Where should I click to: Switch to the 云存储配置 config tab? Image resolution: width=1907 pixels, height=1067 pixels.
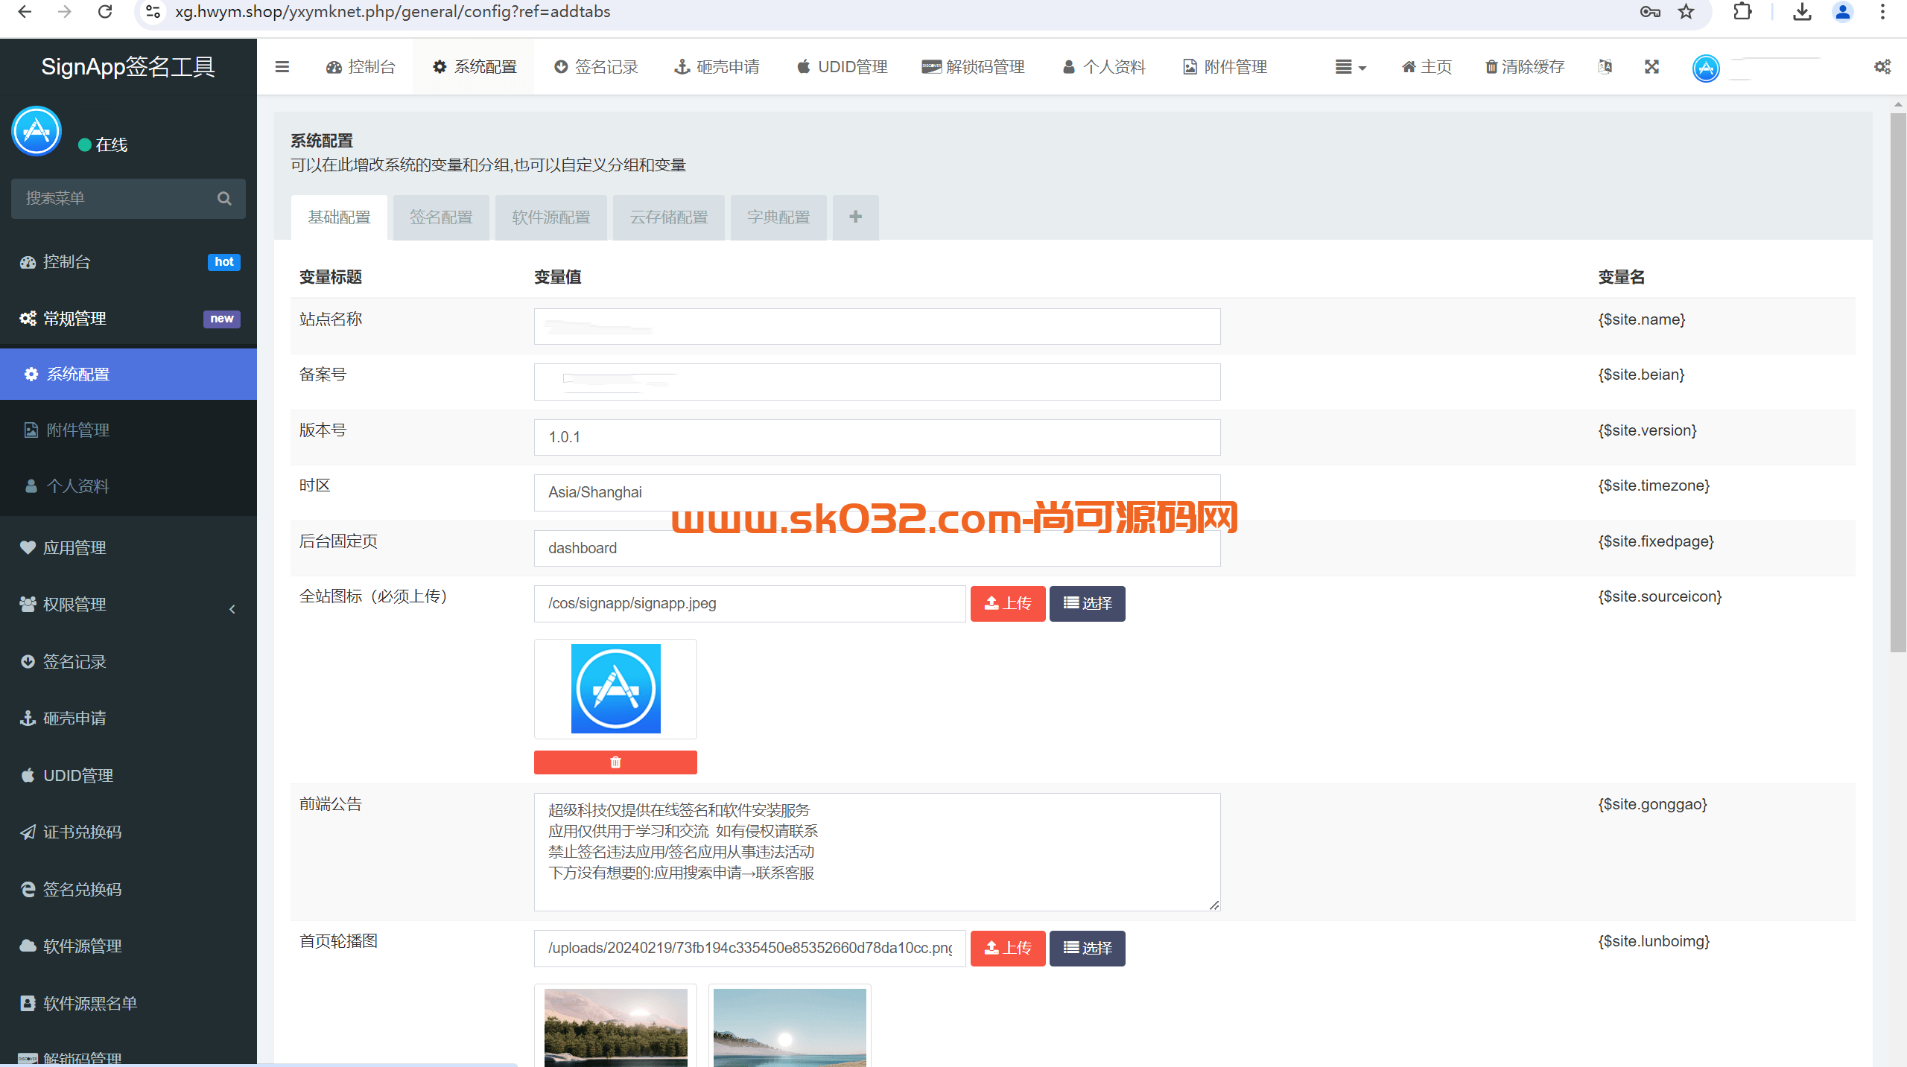click(669, 217)
